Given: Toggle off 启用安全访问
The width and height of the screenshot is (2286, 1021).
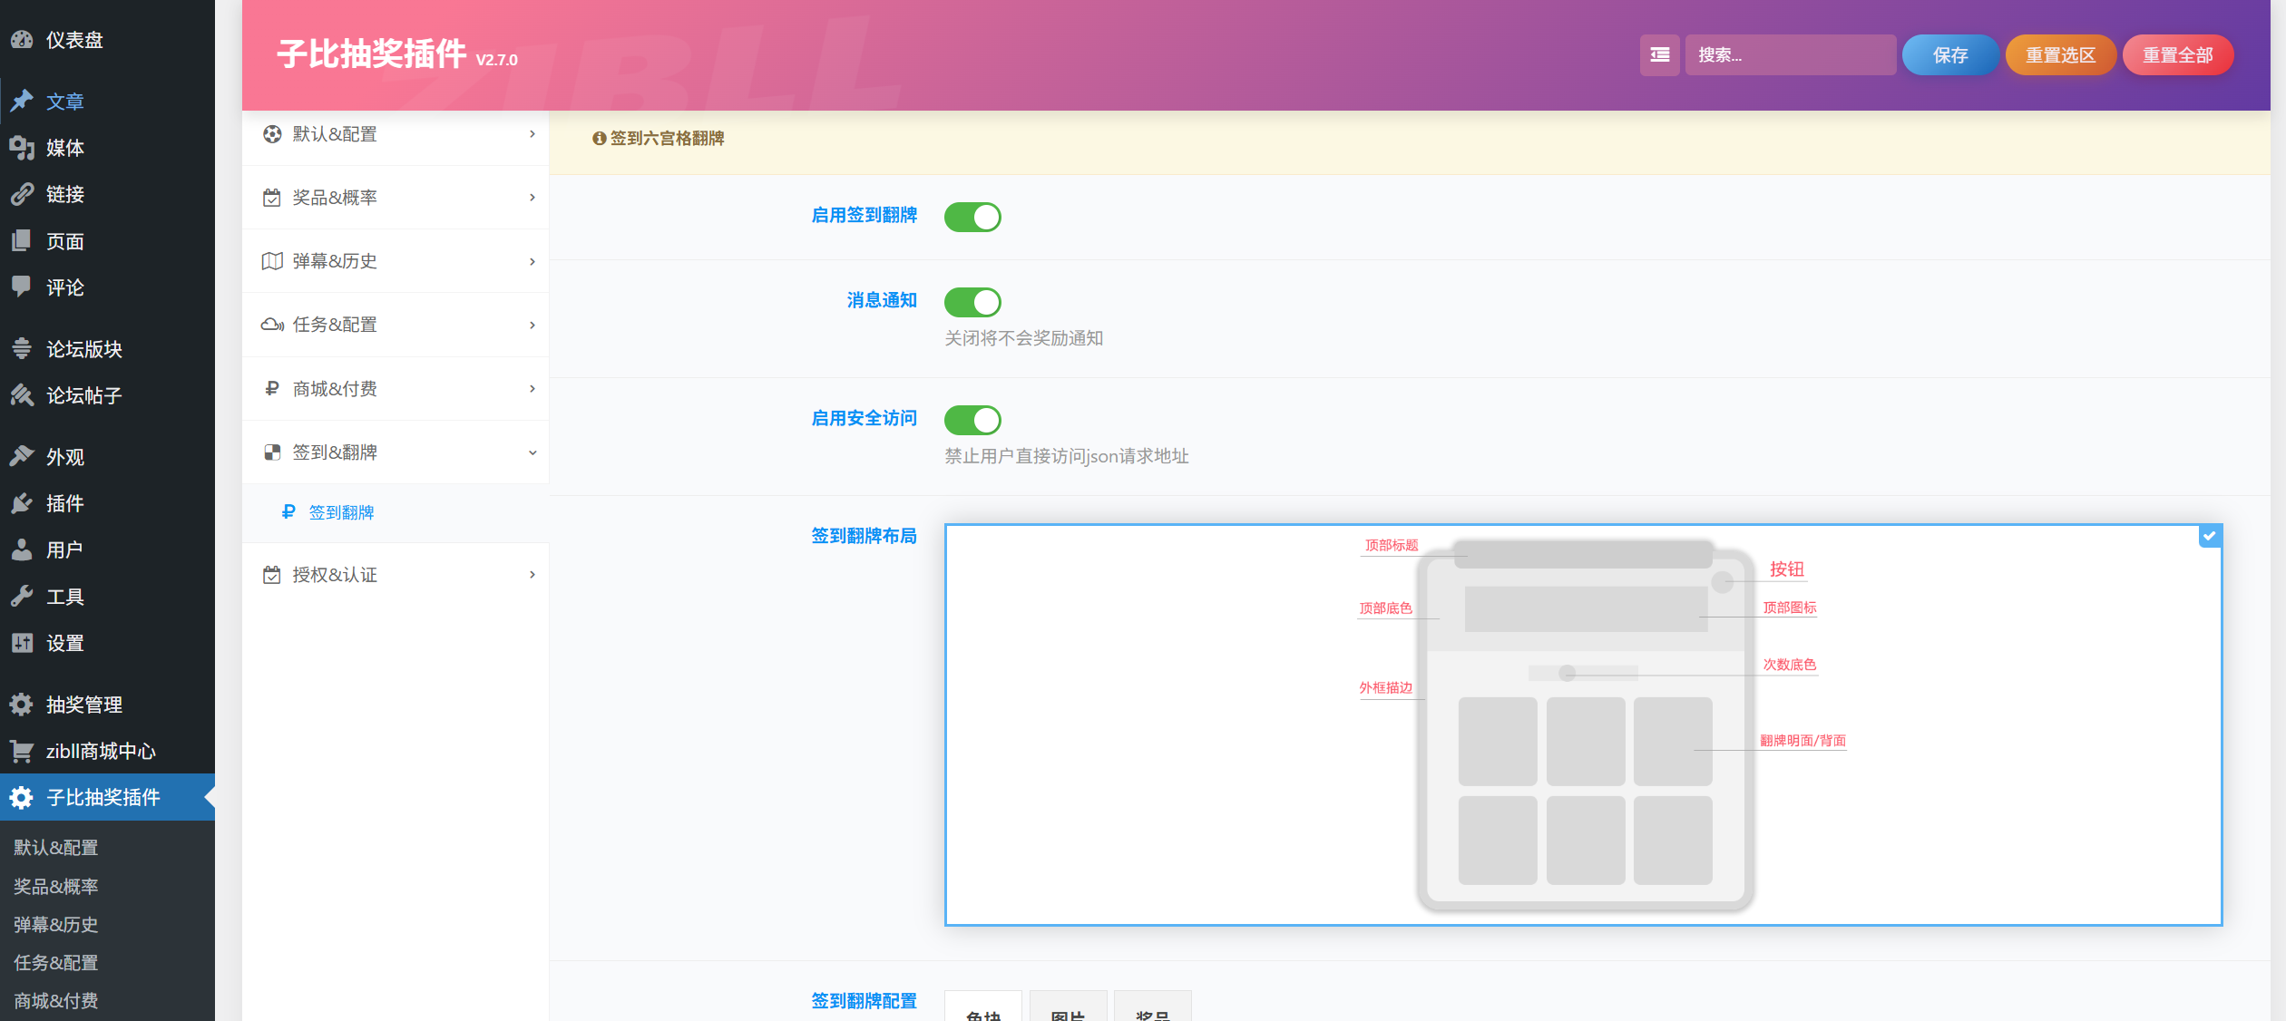Looking at the screenshot, I should pos(972,420).
